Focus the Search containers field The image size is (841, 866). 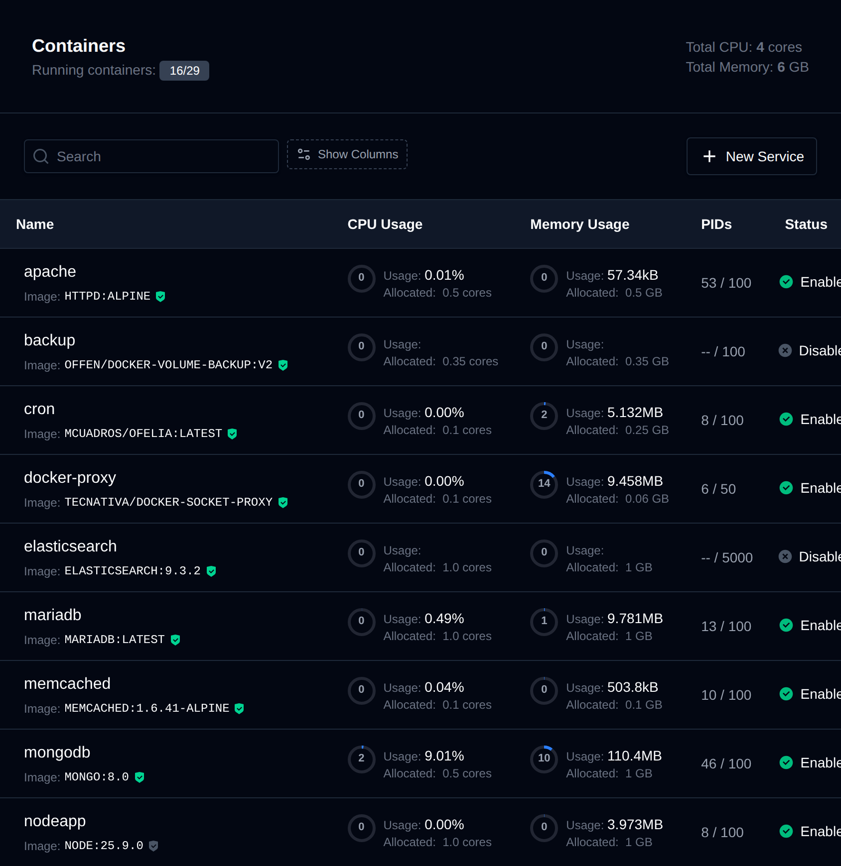[x=151, y=156]
